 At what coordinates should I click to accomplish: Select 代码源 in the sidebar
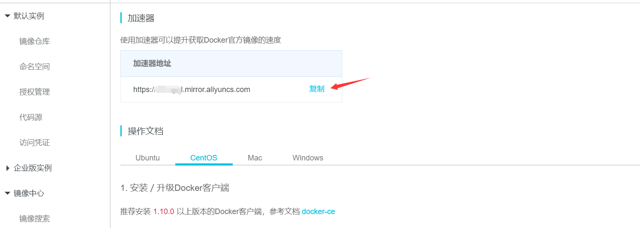point(31,117)
